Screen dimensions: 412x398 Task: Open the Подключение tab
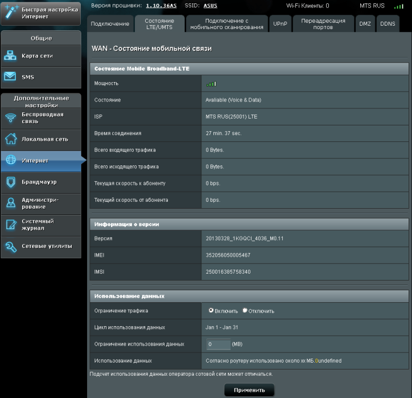point(110,24)
